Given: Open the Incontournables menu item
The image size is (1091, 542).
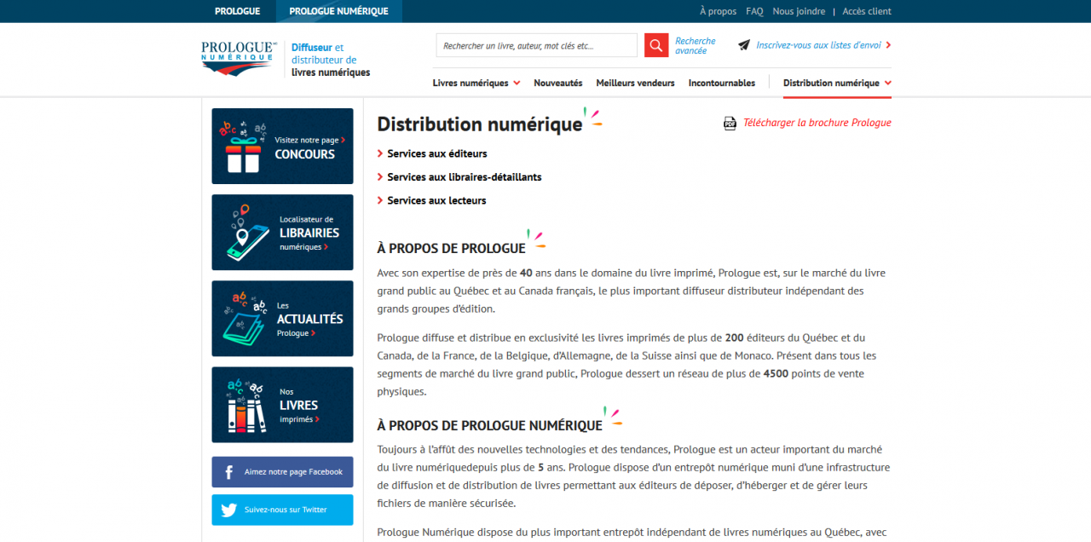Looking at the screenshot, I should pyautogui.click(x=722, y=84).
